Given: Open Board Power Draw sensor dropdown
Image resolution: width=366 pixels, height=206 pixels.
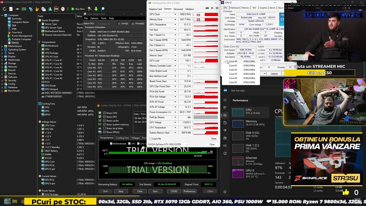Looking at the screenshot, I should [175, 81].
